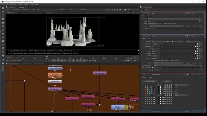Open the Deep nodes toolbar menu
Screen dimensions: 207x116
3,48
